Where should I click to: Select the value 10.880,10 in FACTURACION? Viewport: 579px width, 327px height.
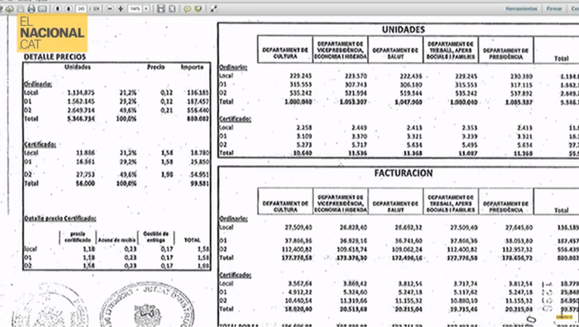click(x=464, y=301)
